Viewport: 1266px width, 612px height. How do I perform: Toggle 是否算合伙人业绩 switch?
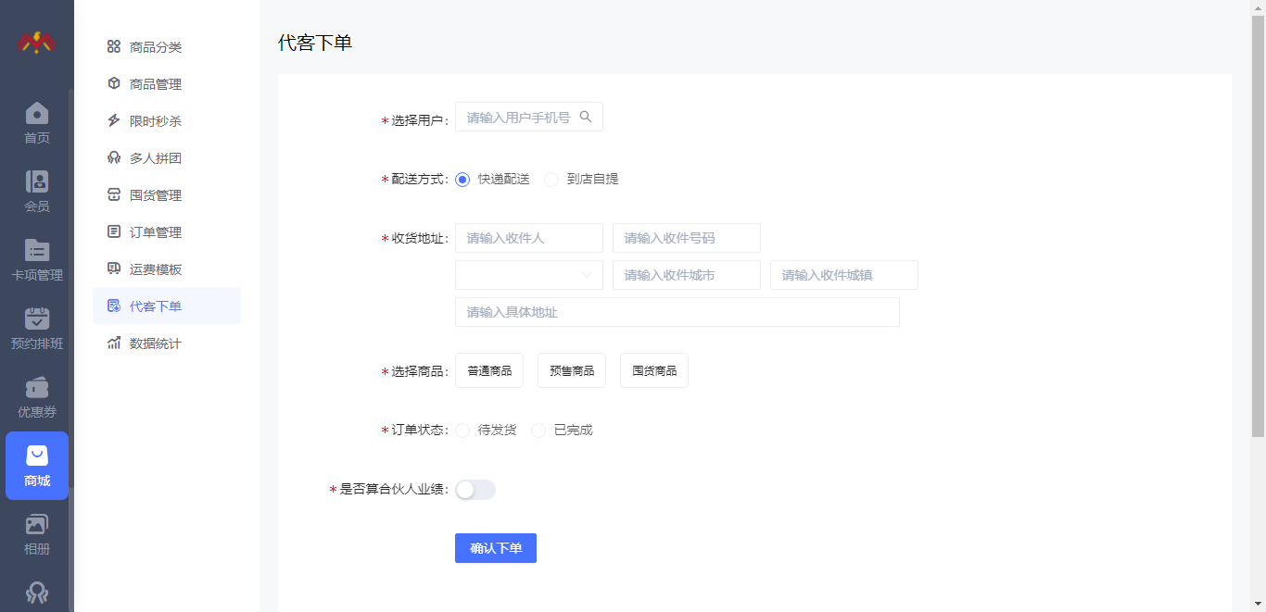click(475, 490)
